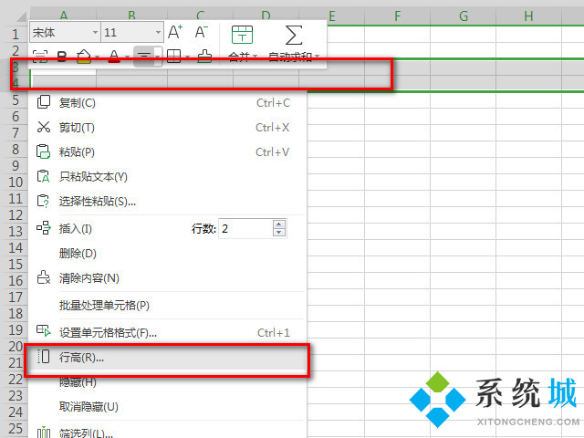584x438 pixels.
Task: Click the insert rows icon beside 插入
Action: [44, 227]
